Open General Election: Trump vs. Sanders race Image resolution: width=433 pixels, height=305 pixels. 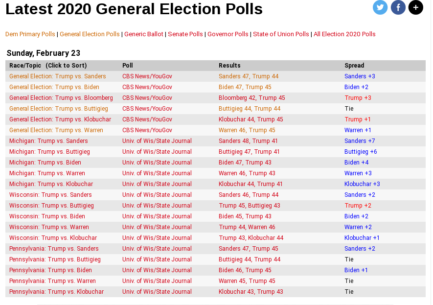[57, 76]
